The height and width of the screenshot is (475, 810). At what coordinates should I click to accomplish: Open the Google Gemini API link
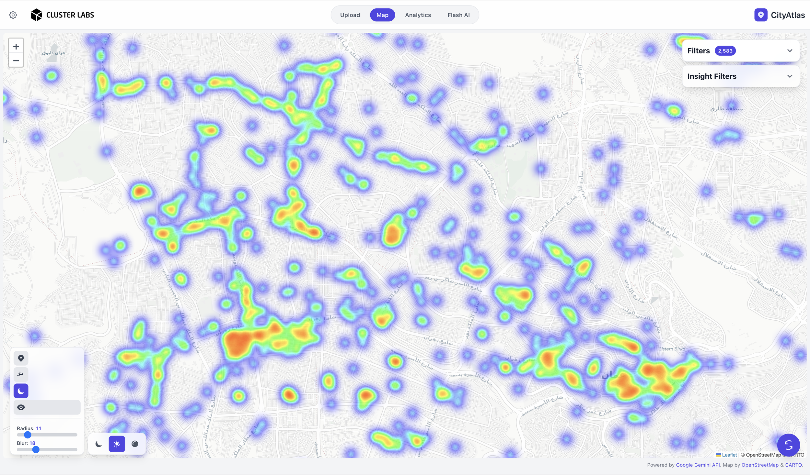click(698, 465)
